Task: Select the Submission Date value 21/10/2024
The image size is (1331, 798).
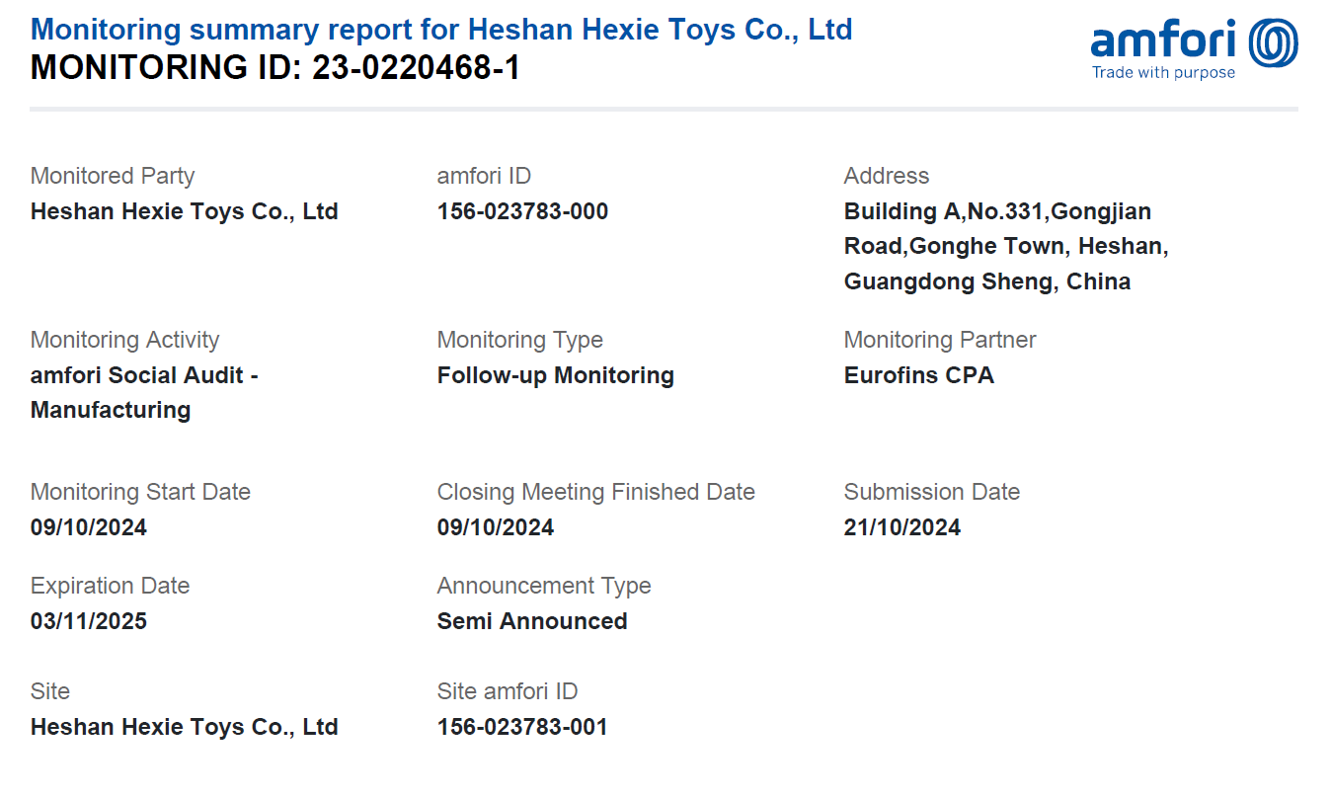Action: click(x=902, y=527)
